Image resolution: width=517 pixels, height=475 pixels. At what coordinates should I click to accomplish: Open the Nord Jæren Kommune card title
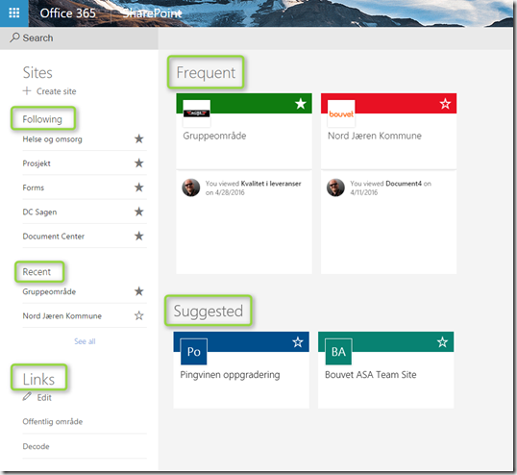tap(375, 136)
